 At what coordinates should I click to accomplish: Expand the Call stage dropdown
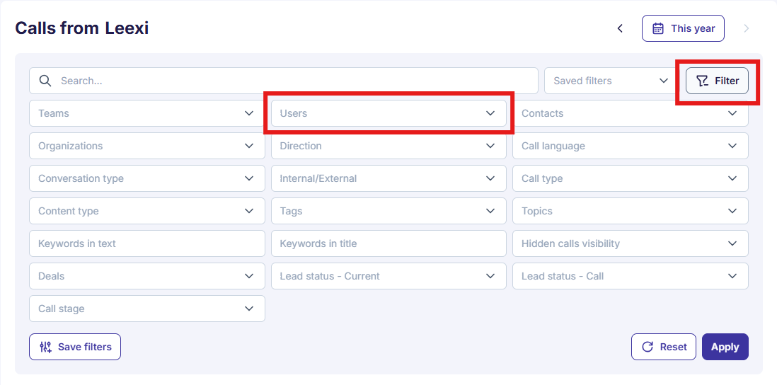(147, 309)
